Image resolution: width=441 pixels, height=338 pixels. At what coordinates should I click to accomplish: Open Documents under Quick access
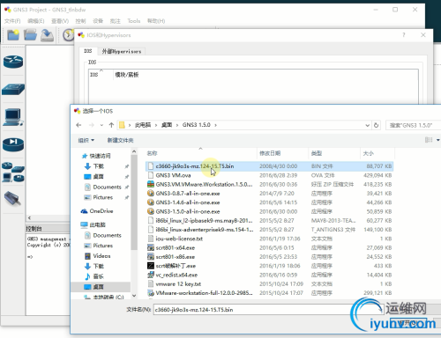tap(107, 187)
